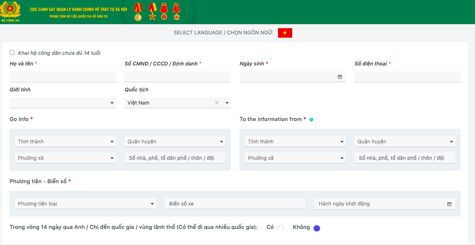Click the Họ và tên input field
Viewport: 475px width, 245px height.
pyautogui.click(x=63, y=77)
